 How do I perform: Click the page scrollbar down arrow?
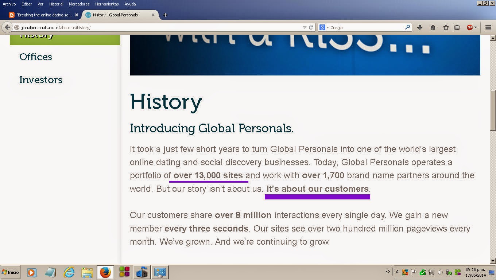point(493,261)
